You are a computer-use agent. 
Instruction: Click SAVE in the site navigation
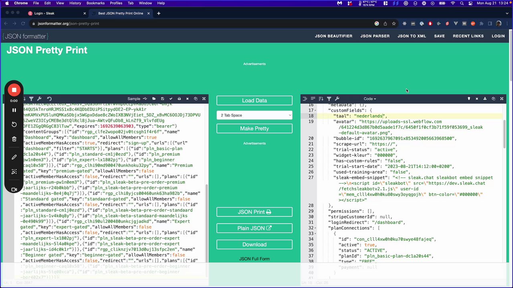point(439,36)
